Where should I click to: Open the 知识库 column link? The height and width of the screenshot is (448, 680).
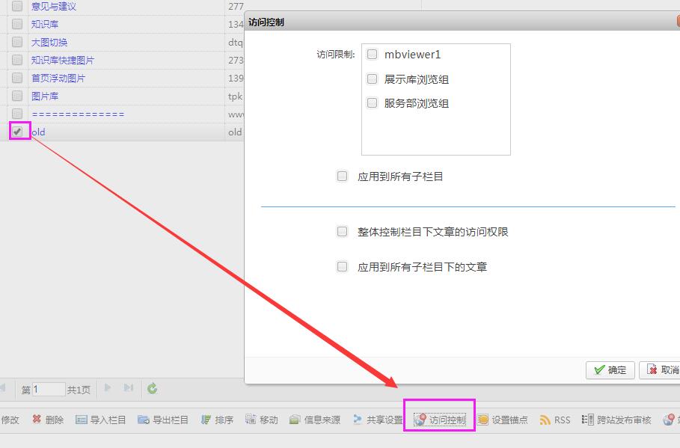click(x=45, y=24)
